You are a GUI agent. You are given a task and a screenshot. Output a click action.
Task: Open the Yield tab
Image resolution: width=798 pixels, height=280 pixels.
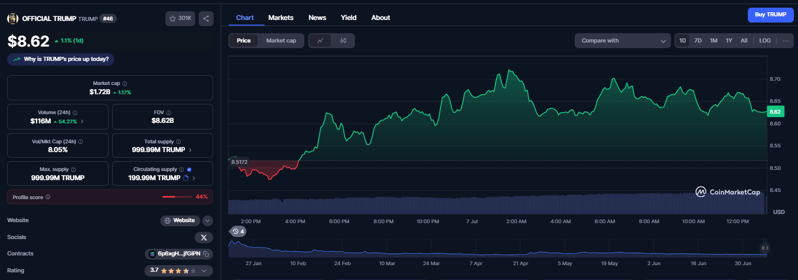pos(349,17)
